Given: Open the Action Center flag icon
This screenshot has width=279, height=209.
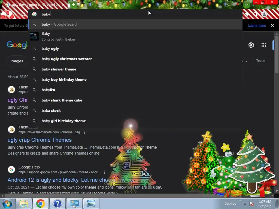Looking at the screenshot, I should tap(251, 204).
